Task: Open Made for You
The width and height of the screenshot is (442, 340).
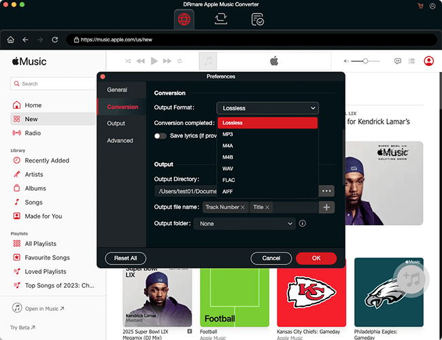Action: [x=53, y=216]
